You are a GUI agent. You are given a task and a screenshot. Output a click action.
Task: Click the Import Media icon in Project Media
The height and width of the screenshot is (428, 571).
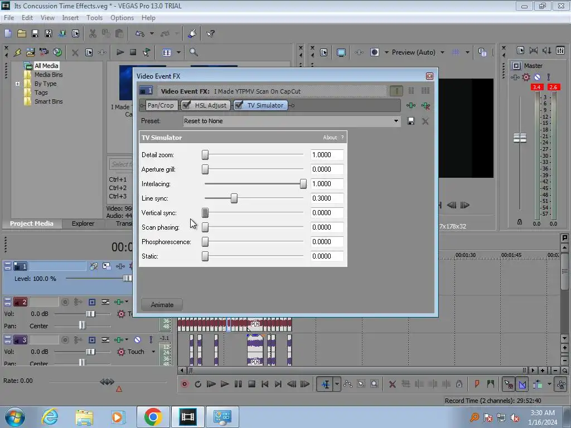point(30,52)
